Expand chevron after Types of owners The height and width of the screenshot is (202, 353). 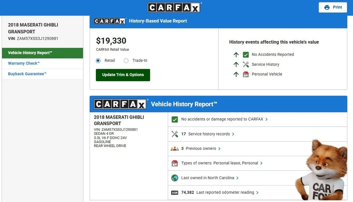pyautogui.click(x=261, y=163)
